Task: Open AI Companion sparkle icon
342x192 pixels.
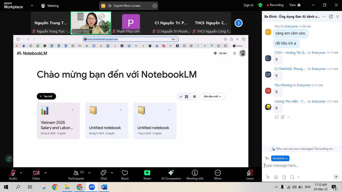Action: click(x=171, y=173)
